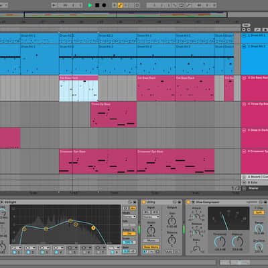Toggle EQ Eight filter band 2

coord(28,252)
